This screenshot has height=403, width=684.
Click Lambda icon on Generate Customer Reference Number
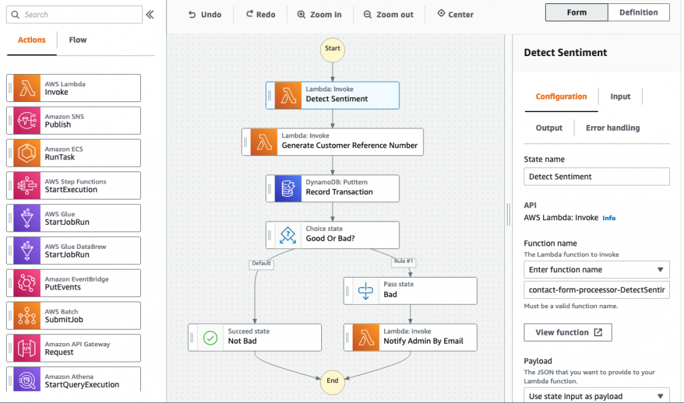[x=264, y=142]
